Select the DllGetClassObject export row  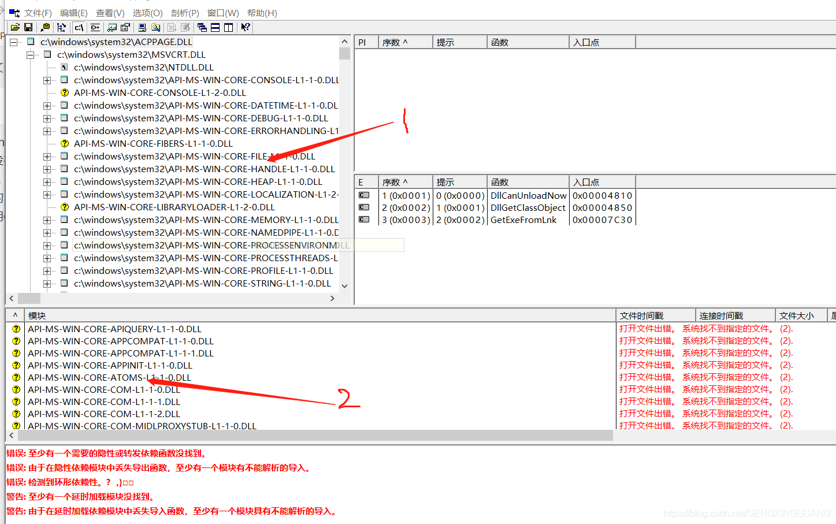[x=496, y=207]
